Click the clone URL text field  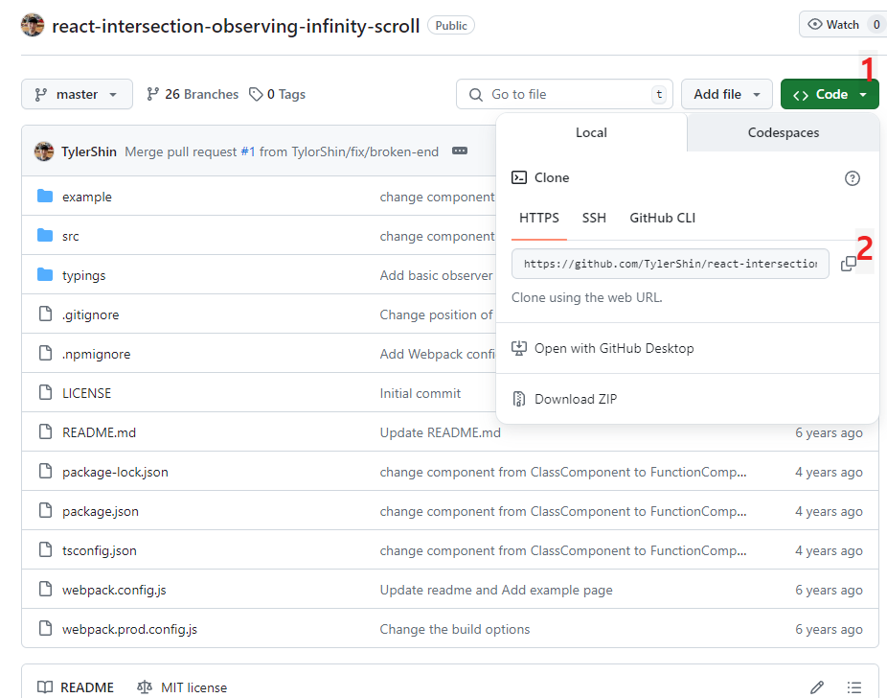click(x=671, y=264)
